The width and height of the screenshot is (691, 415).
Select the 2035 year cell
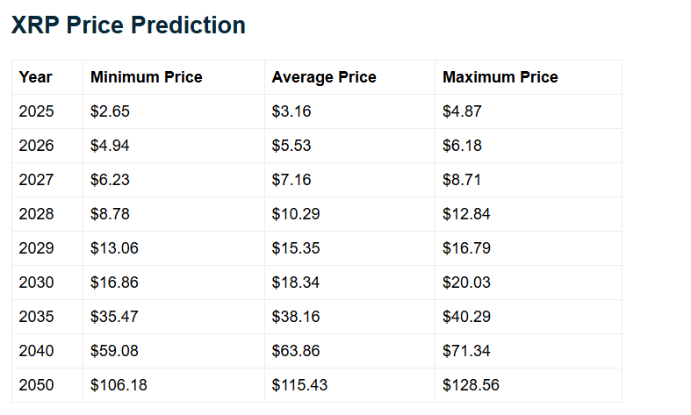coord(36,317)
